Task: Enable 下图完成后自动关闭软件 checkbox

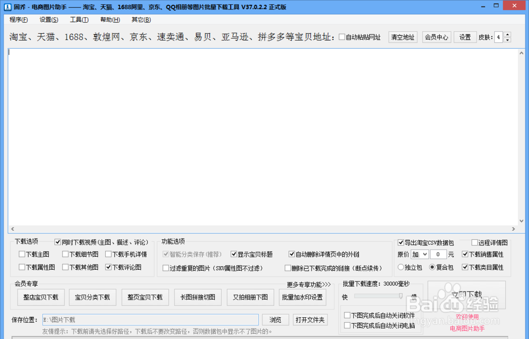Action: click(x=347, y=315)
